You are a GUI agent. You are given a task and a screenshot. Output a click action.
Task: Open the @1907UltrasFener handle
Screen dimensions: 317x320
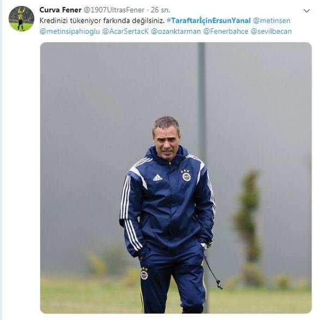(x=114, y=10)
